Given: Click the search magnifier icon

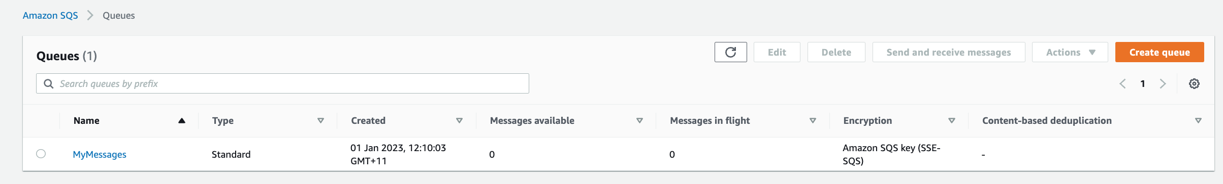Looking at the screenshot, I should pos(49,84).
